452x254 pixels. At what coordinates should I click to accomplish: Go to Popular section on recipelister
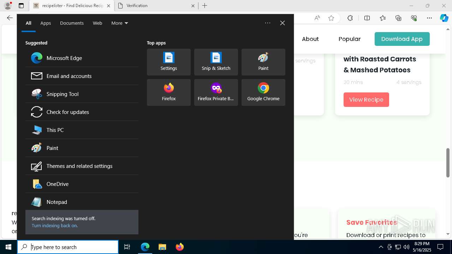tap(350, 39)
